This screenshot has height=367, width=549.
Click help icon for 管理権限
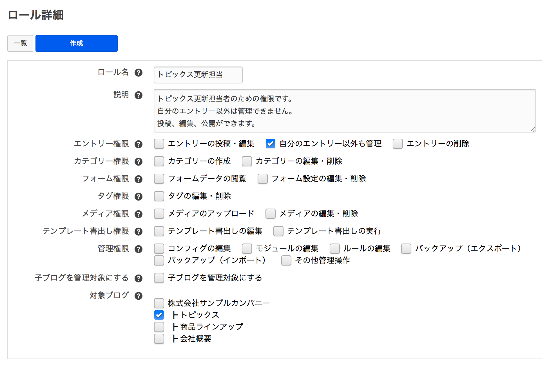pos(138,249)
